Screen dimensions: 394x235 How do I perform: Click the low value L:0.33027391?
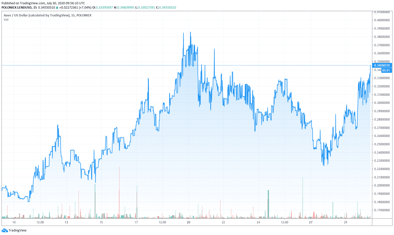point(145,7)
